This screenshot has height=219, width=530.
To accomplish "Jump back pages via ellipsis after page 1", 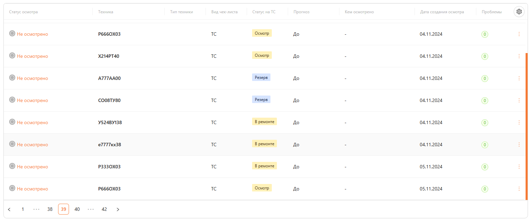I will click(36, 209).
